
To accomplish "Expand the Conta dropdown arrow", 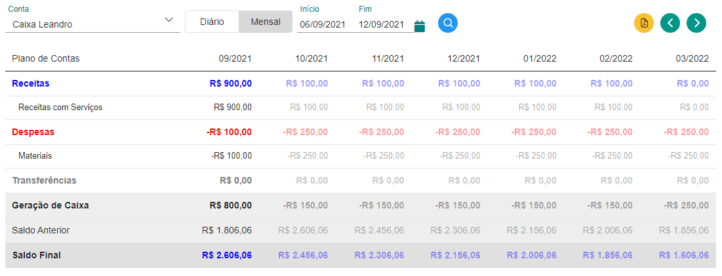I will click(x=169, y=20).
